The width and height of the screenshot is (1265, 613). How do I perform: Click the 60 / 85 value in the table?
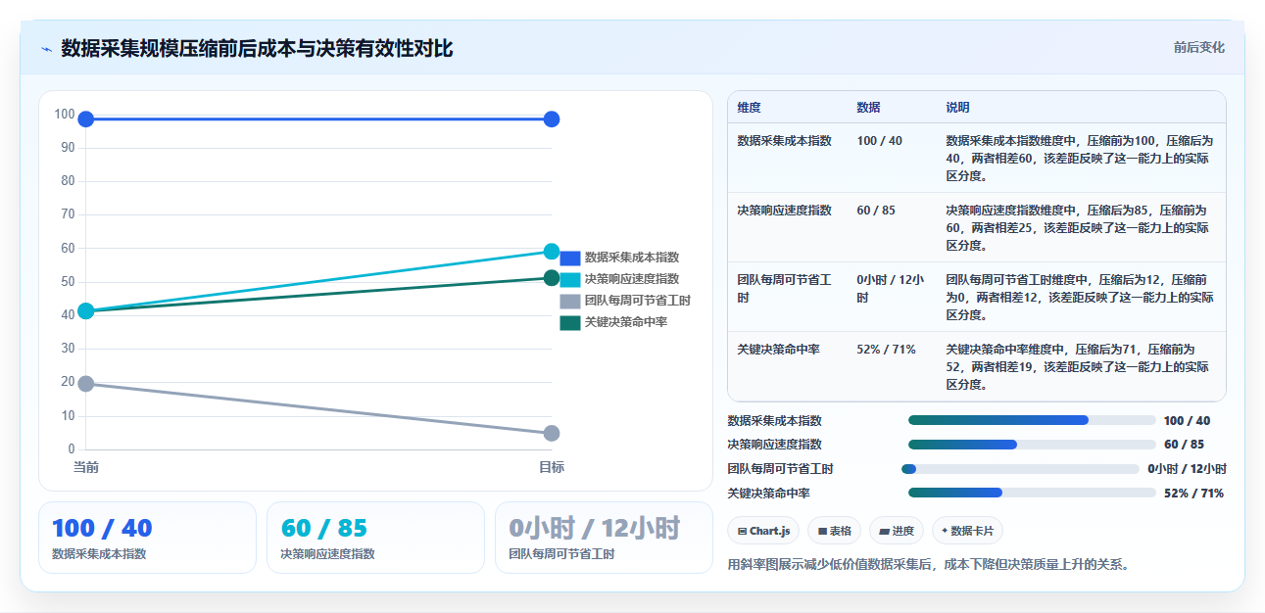pos(876,211)
